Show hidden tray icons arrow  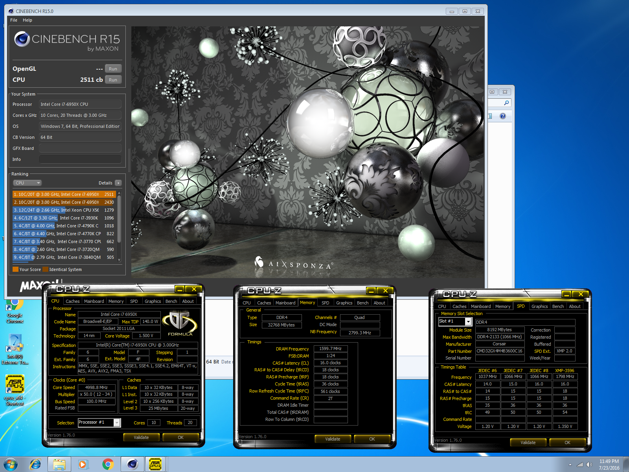[570, 465]
